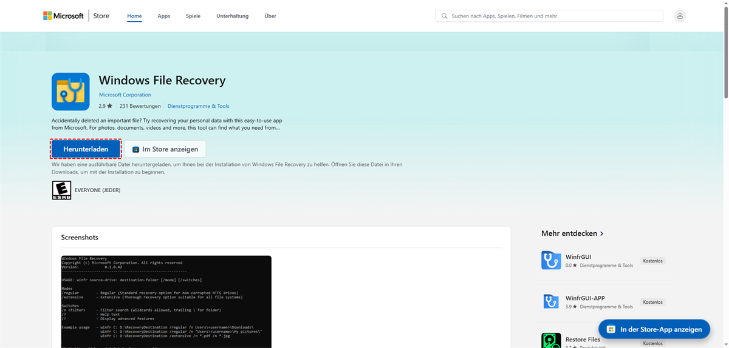Click the Microsoft logo in the header
This screenshot has width=729, height=348.
pyautogui.click(x=63, y=16)
